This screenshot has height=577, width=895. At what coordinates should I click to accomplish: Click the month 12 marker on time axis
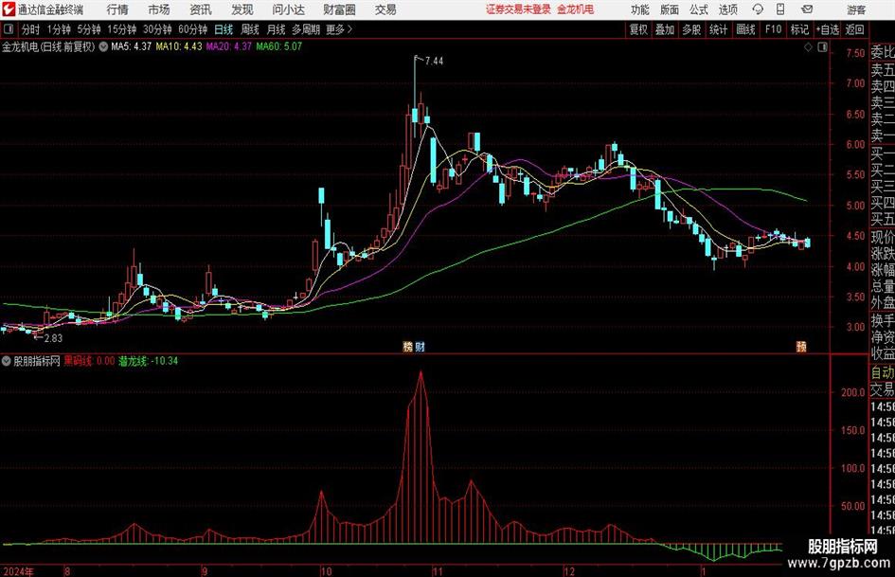click(569, 571)
